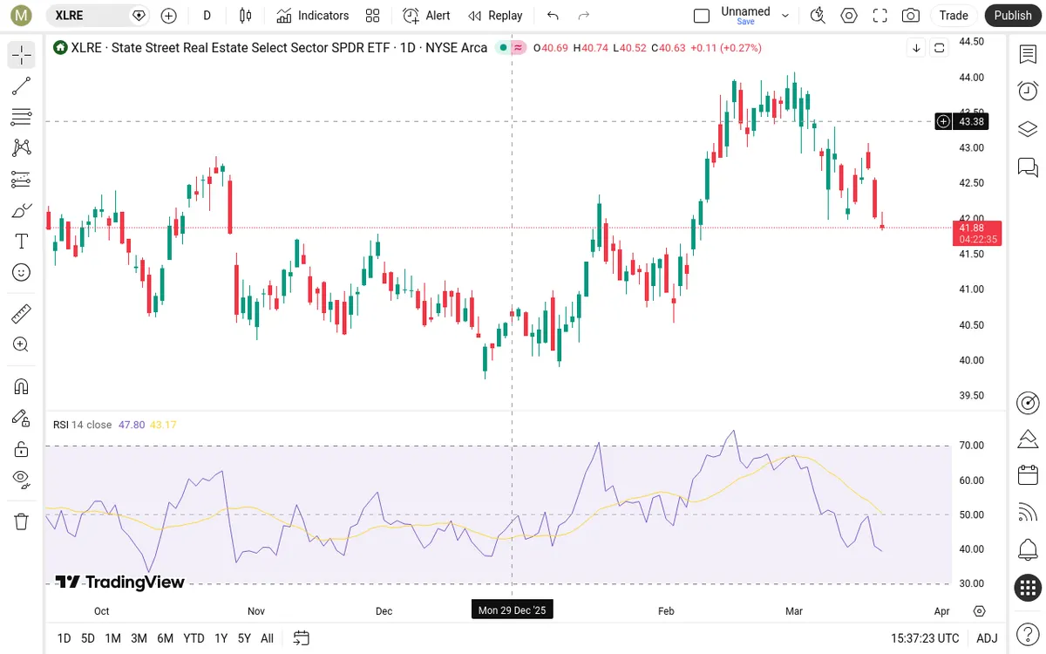Remove drawings with the trash icon

[x=22, y=521]
